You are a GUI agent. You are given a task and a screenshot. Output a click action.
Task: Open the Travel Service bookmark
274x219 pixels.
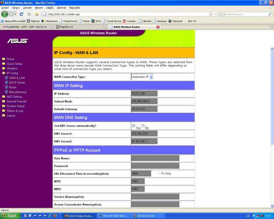tap(112, 21)
